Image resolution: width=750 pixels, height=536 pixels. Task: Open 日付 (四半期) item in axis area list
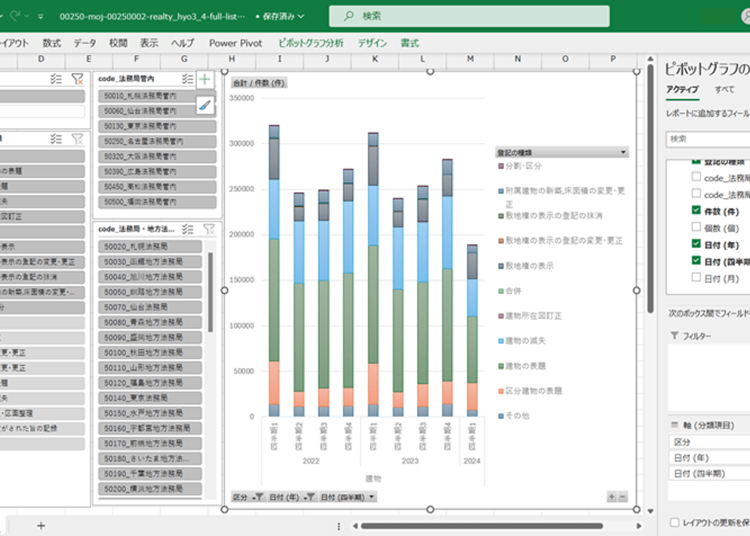709,473
